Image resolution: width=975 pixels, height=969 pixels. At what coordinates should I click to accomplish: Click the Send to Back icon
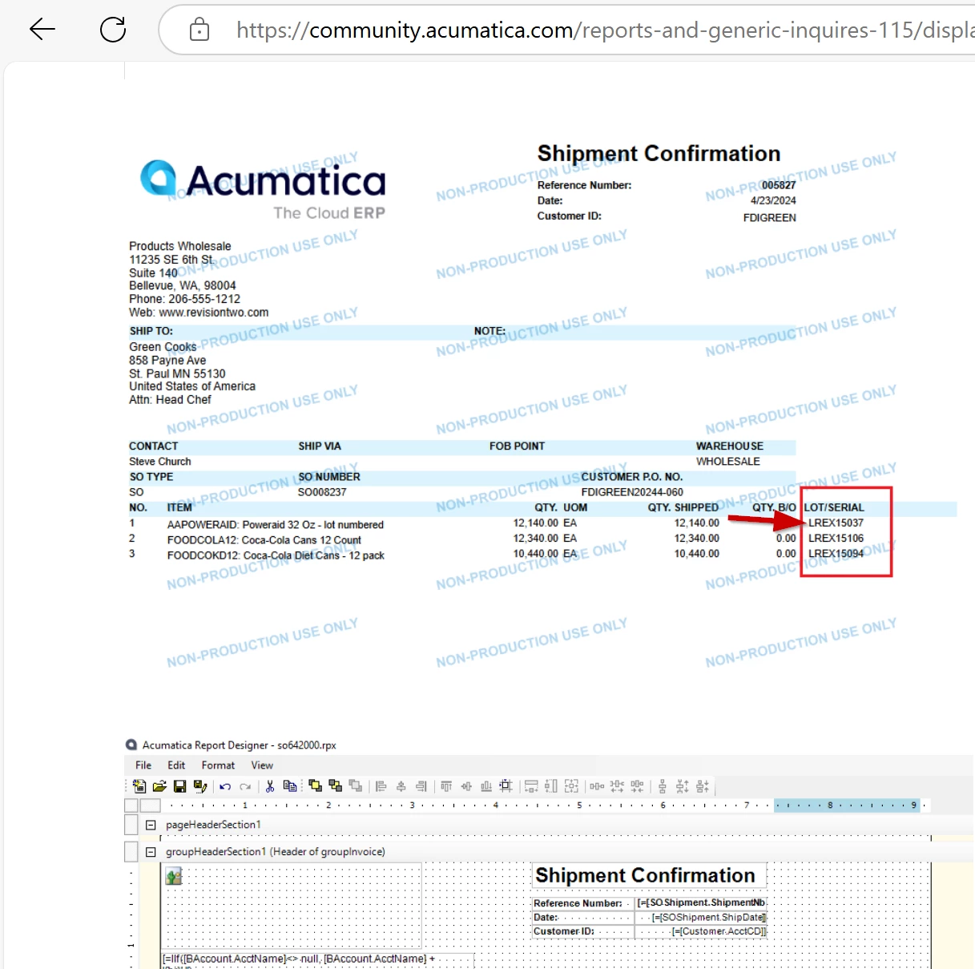coord(335,786)
